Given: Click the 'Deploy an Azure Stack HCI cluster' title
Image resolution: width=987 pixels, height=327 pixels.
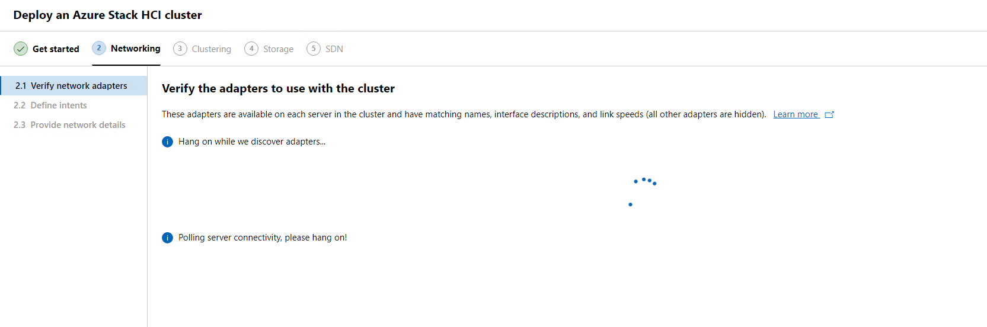Looking at the screenshot, I should coord(107,15).
